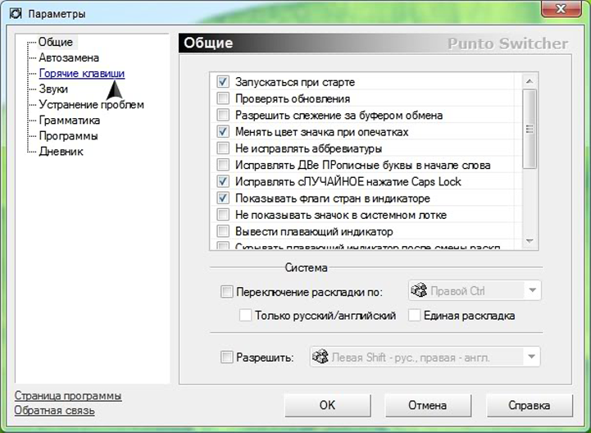Select Программы in the tree
Screen dimensions: 591x433
tap(68, 136)
